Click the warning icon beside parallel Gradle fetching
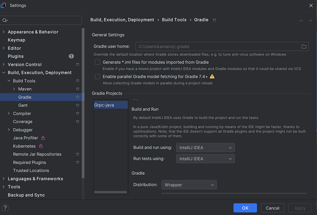 click(212, 77)
